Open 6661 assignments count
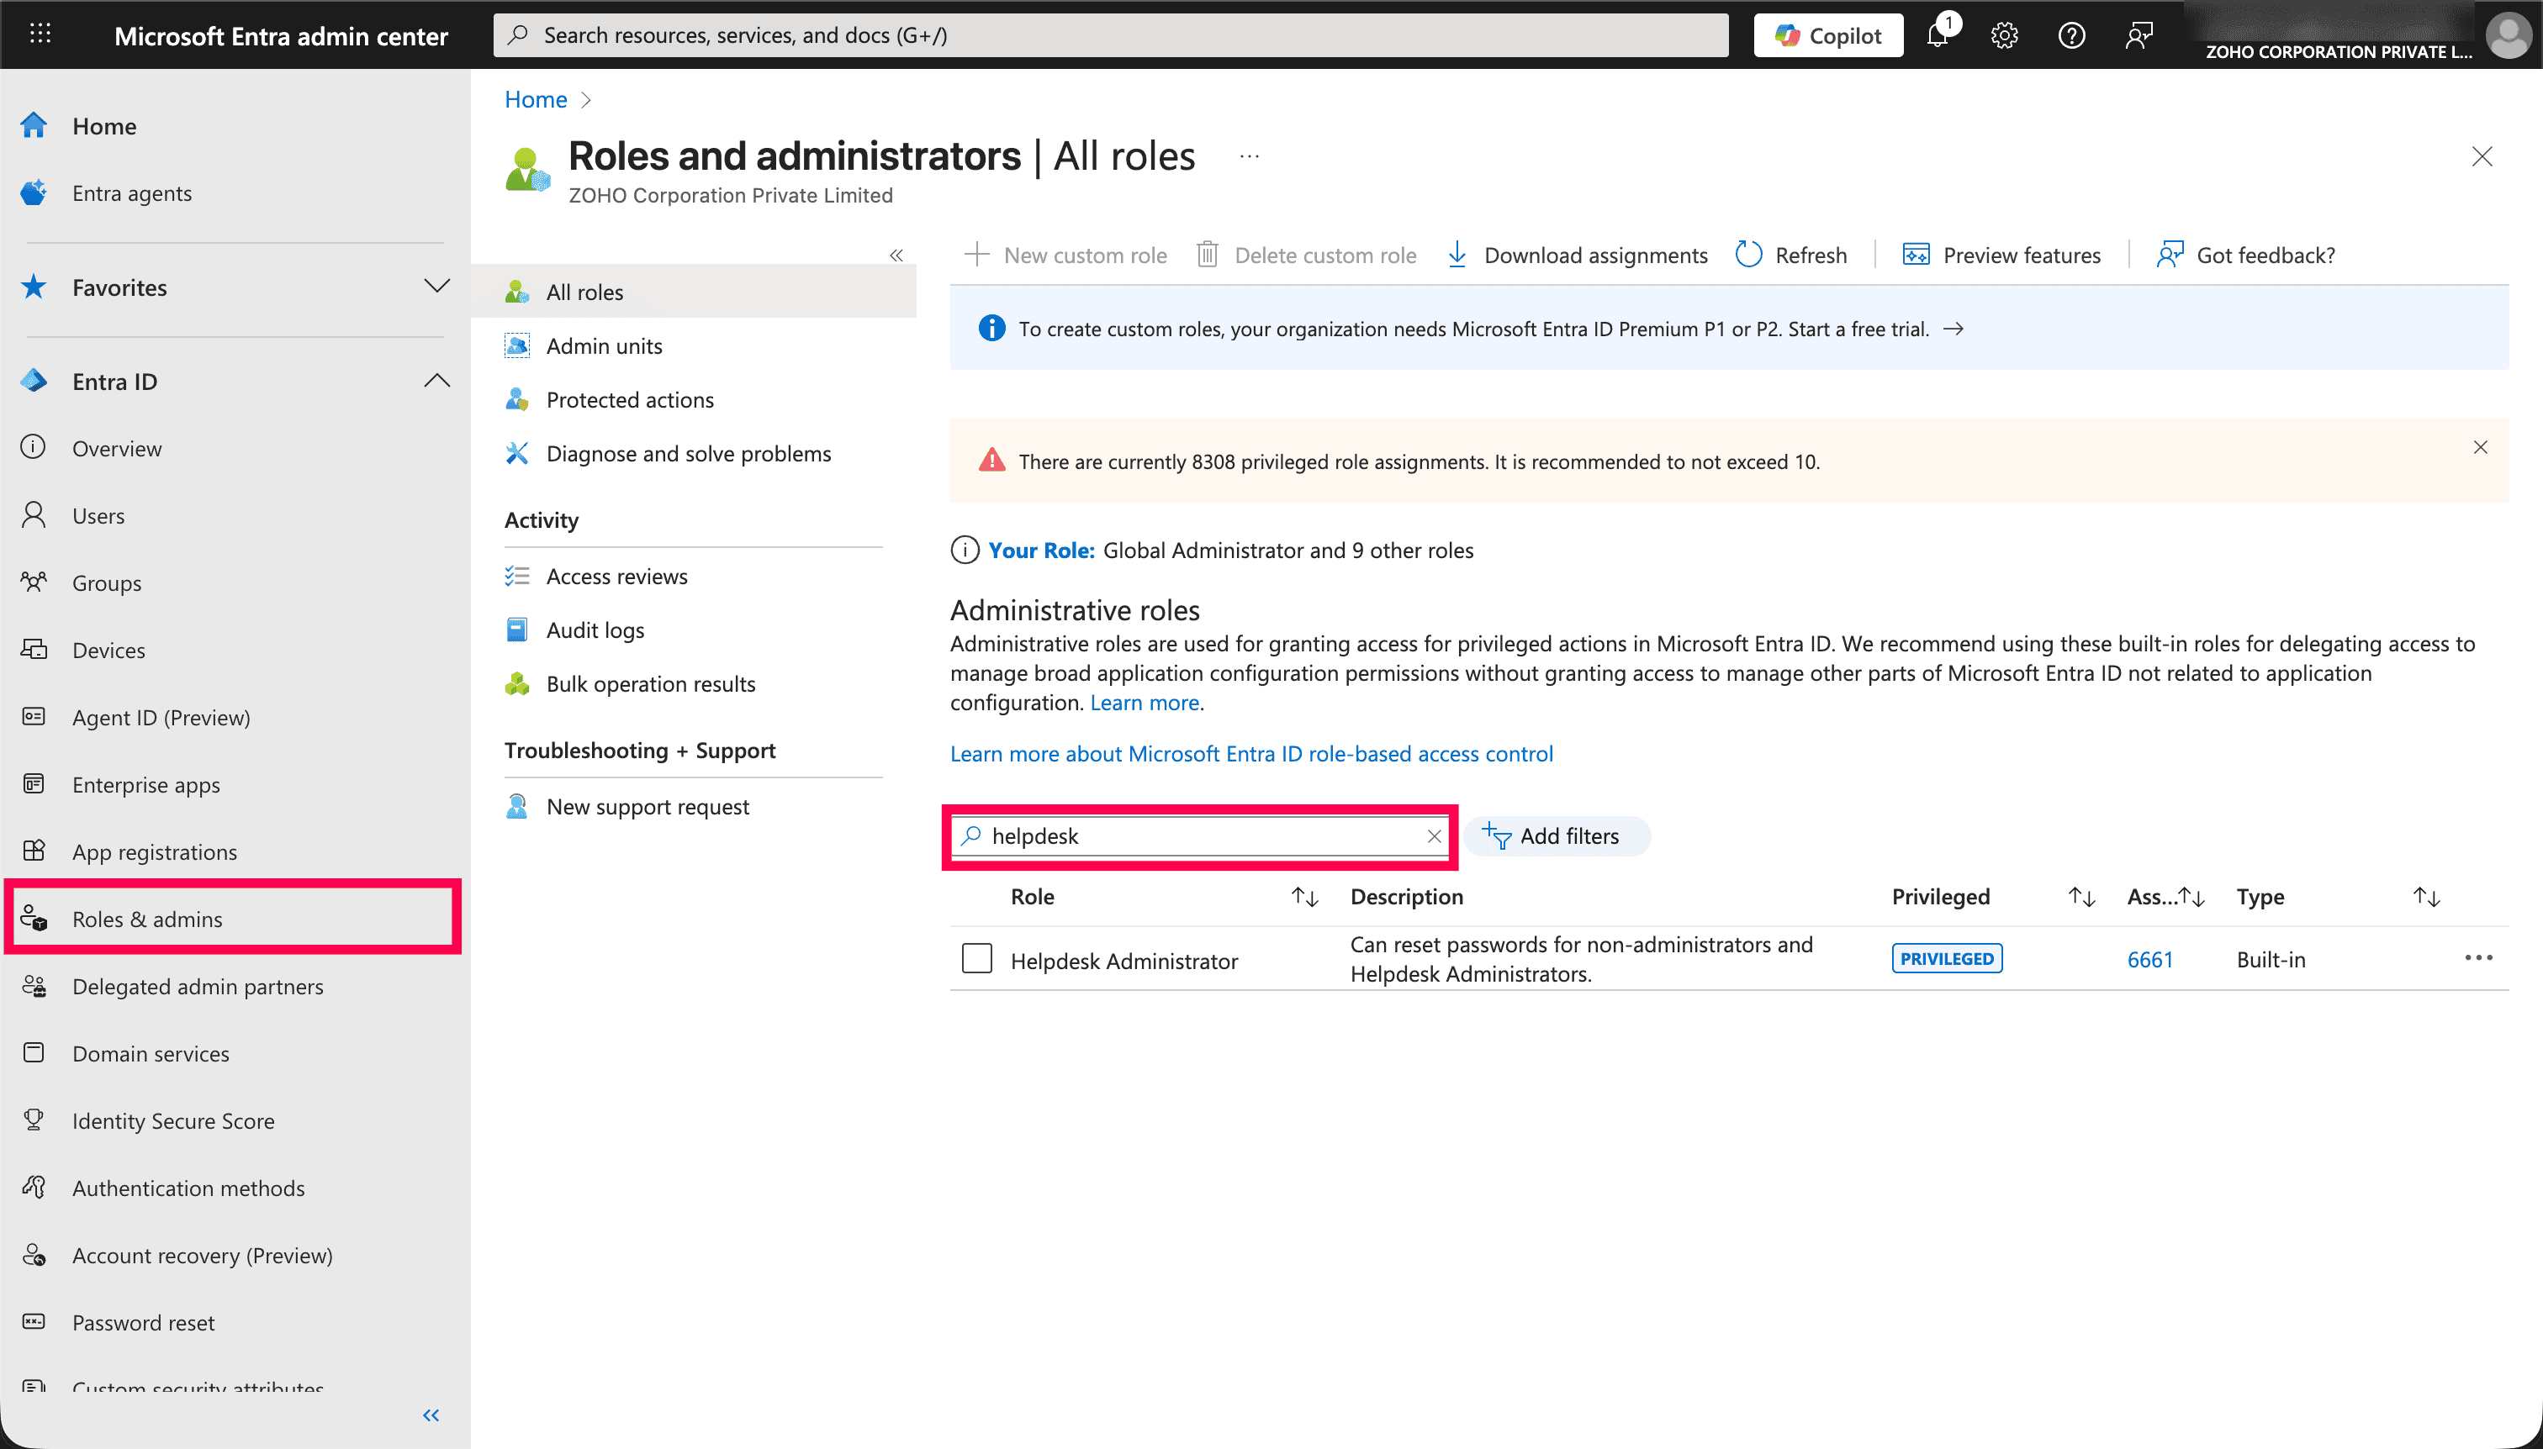The image size is (2543, 1449). tap(2149, 959)
